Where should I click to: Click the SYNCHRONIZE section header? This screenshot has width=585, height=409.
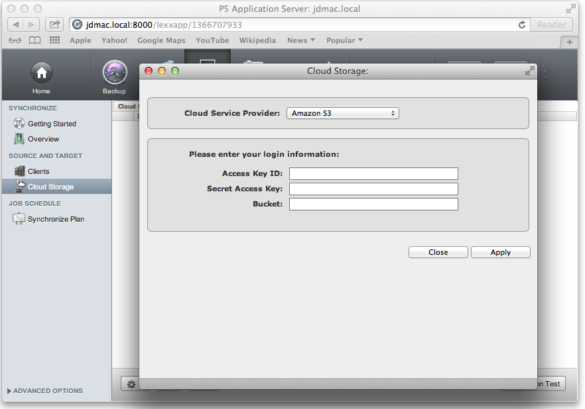[33, 109]
